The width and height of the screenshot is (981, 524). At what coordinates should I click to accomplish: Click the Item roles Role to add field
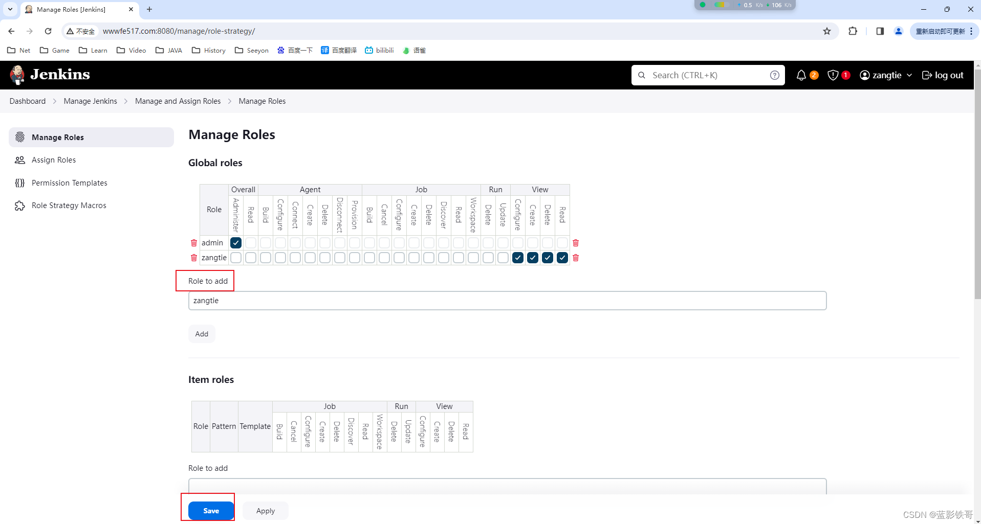pos(508,486)
